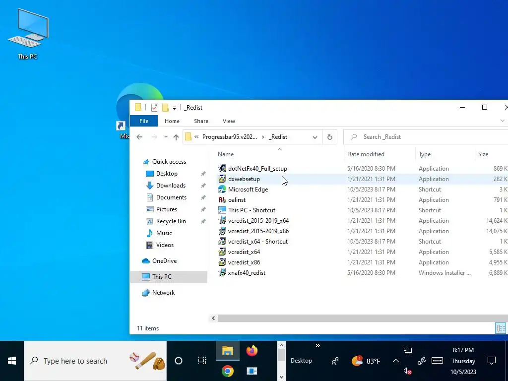Image resolution: width=508 pixels, height=381 pixels.
Task: Switch to details view layout button
Action: click(500, 328)
